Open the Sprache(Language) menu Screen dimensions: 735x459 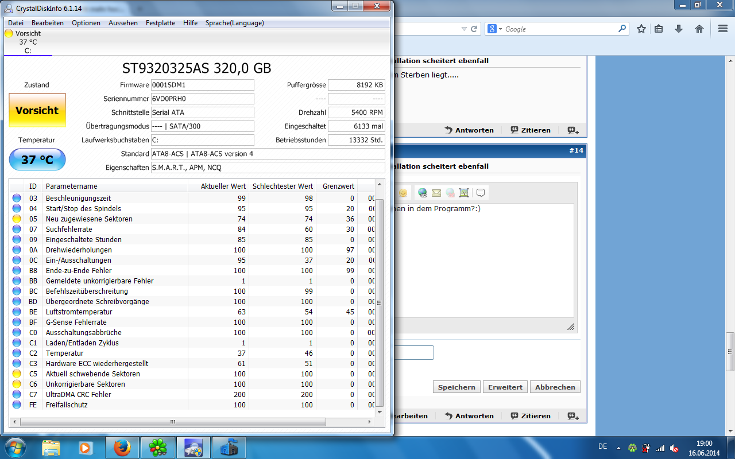click(235, 23)
